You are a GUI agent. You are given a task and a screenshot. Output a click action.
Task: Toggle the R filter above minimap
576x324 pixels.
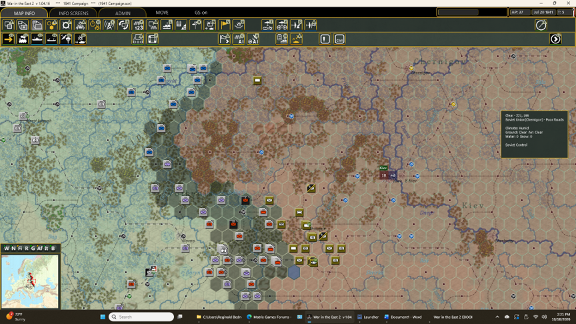[27, 248]
